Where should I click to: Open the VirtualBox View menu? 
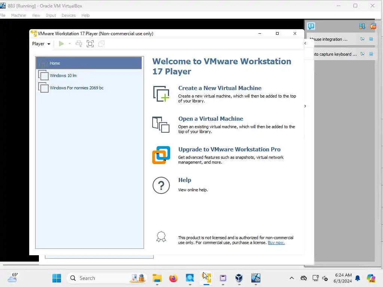[36, 15]
